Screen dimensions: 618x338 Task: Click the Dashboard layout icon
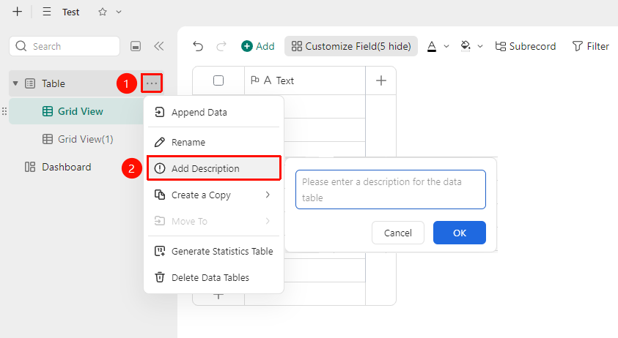(30, 168)
